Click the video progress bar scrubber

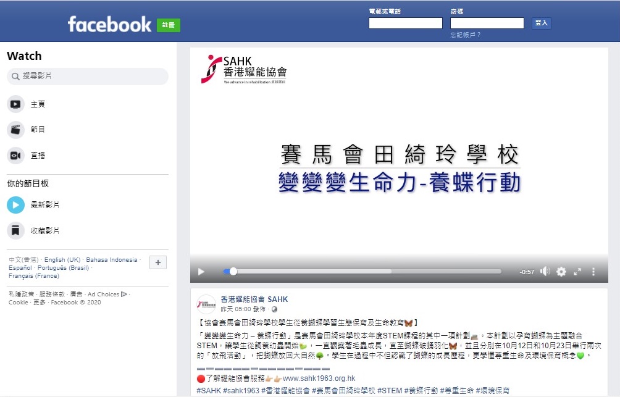233,271
